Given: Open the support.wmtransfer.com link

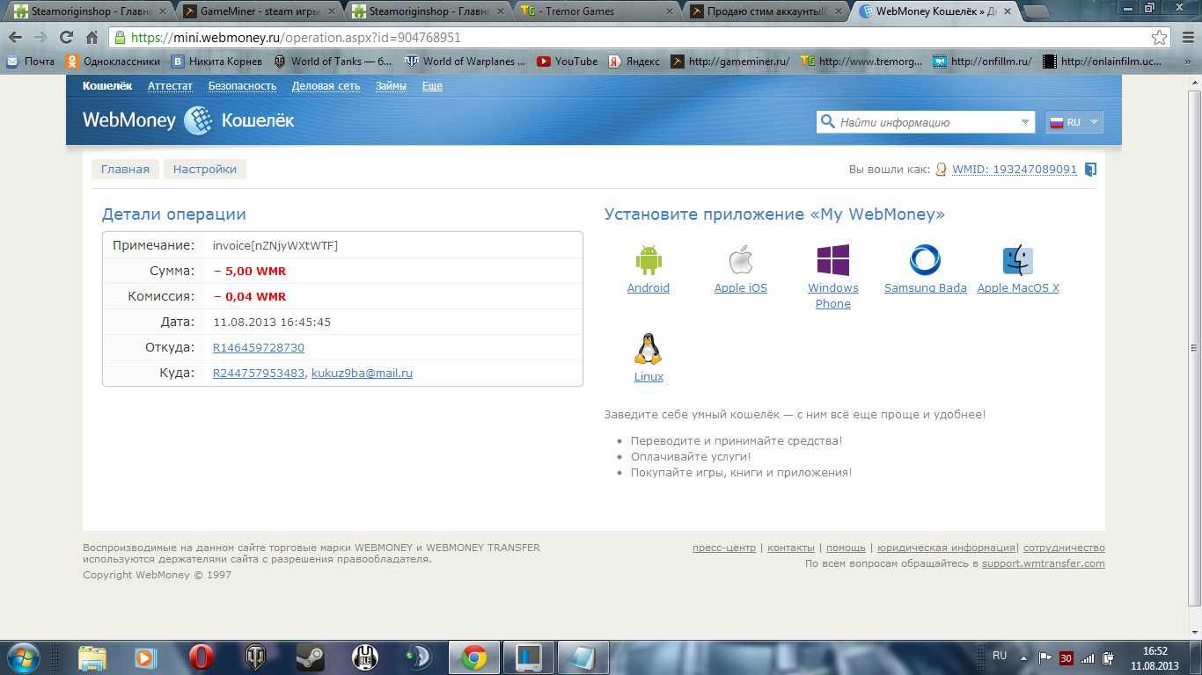Looking at the screenshot, I should (1044, 563).
